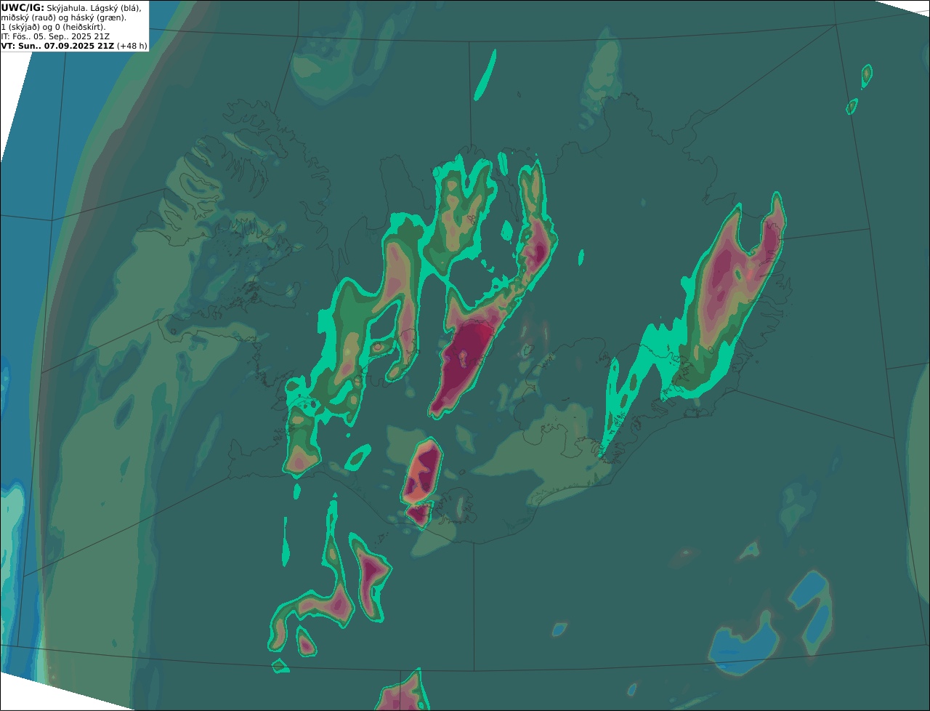Click the "0 (heiðskírt)" legend text

pyautogui.click(x=80, y=28)
